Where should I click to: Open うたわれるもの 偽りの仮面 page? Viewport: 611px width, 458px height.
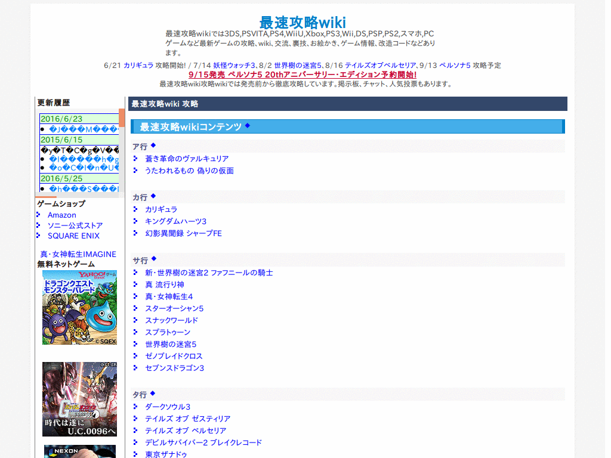pos(189,171)
